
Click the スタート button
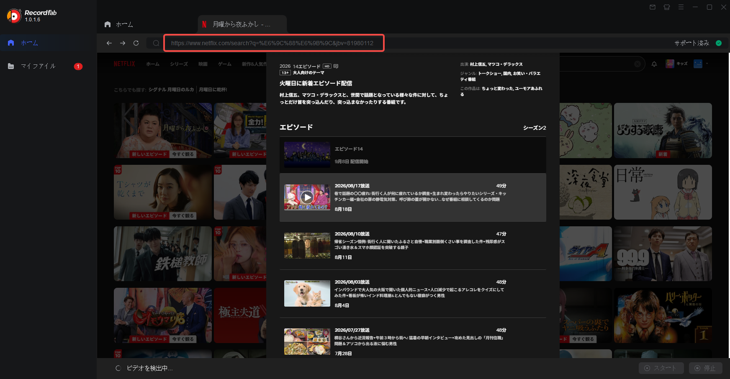(x=661, y=368)
